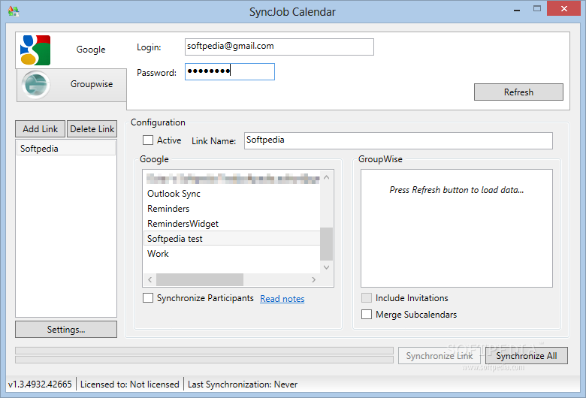Screen dimensions: 586x398
Task: Select Outlook Sync calendar
Action: [232, 194]
